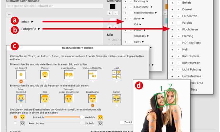Open the Lebensmittel submenu
220x132 pixels.
(x=143, y=7)
